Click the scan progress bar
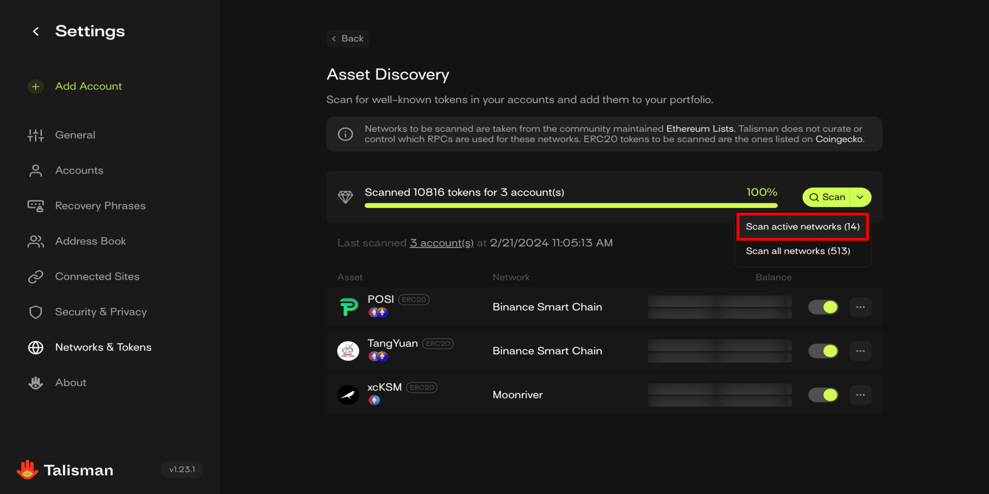The height and width of the screenshot is (494, 989). (570, 206)
